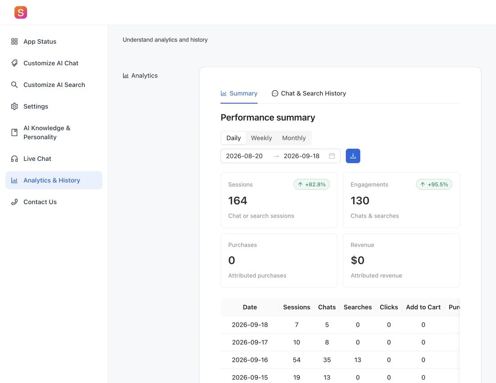Click the Add to Cart column header

[423, 307]
